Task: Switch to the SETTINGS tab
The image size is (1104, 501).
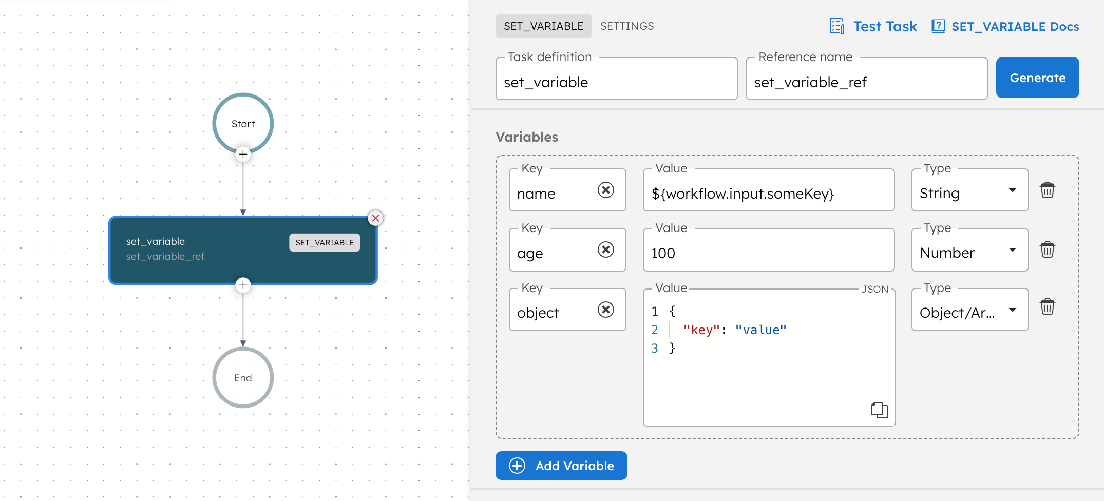Action: (627, 26)
